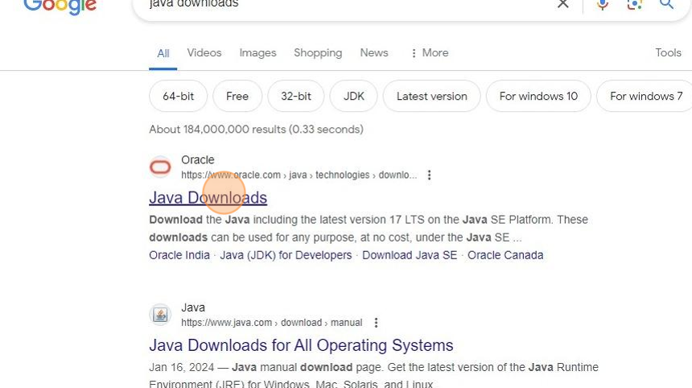The height and width of the screenshot is (388, 692).
Task: Switch to the Shopping tab
Action: coord(318,53)
